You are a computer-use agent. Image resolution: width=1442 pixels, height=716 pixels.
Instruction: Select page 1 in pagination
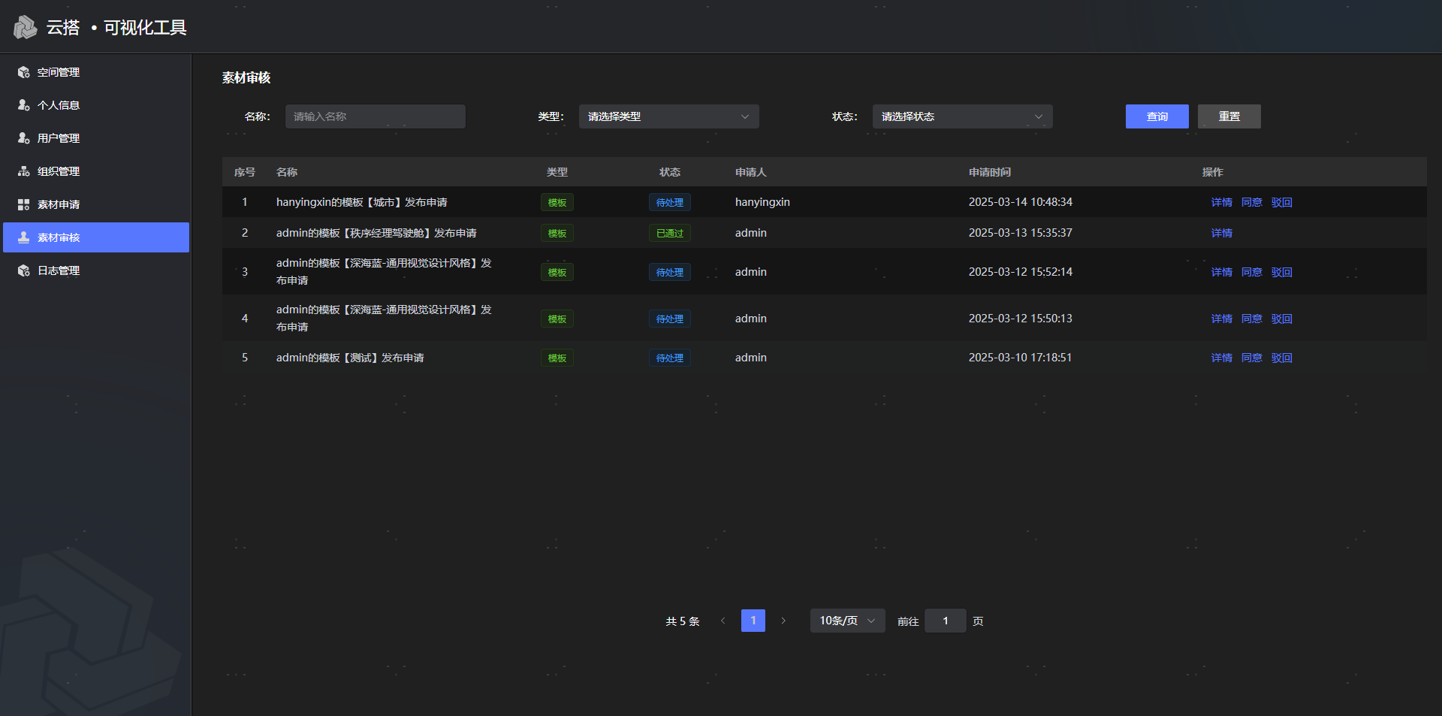[x=753, y=621]
